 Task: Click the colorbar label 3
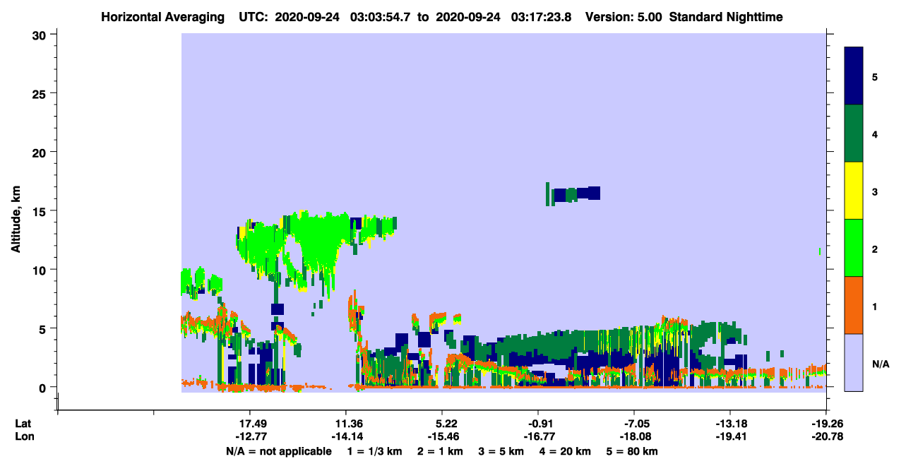874,191
